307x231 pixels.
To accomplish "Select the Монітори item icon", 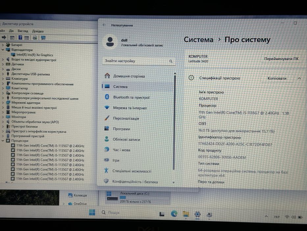I will pyautogui.click(x=8, y=117).
